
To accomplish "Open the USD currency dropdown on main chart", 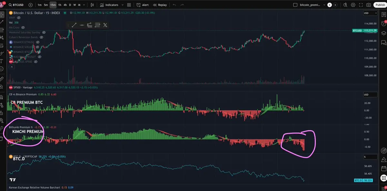I will tap(370, 13).
